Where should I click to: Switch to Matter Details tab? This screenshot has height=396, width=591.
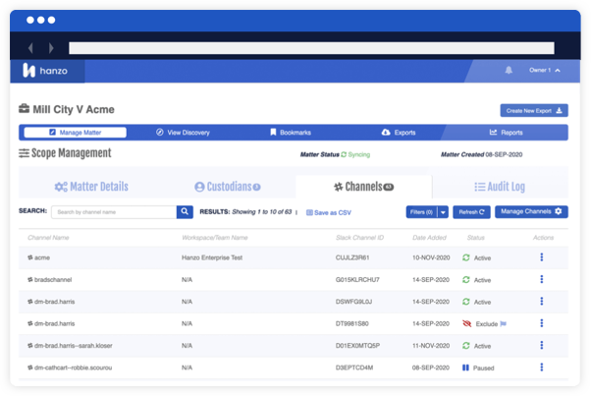91,187
